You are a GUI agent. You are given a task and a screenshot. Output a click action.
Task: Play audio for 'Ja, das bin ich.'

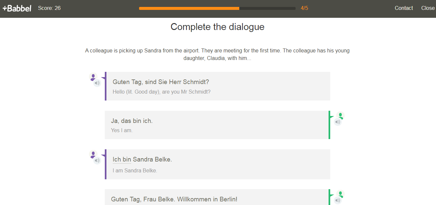pos(337,122)
